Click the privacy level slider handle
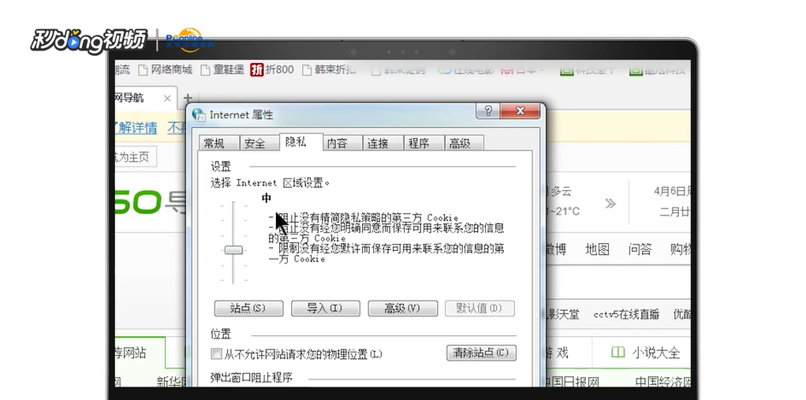The height and width of the screenshot is (400, 806). tap(233, 250)
